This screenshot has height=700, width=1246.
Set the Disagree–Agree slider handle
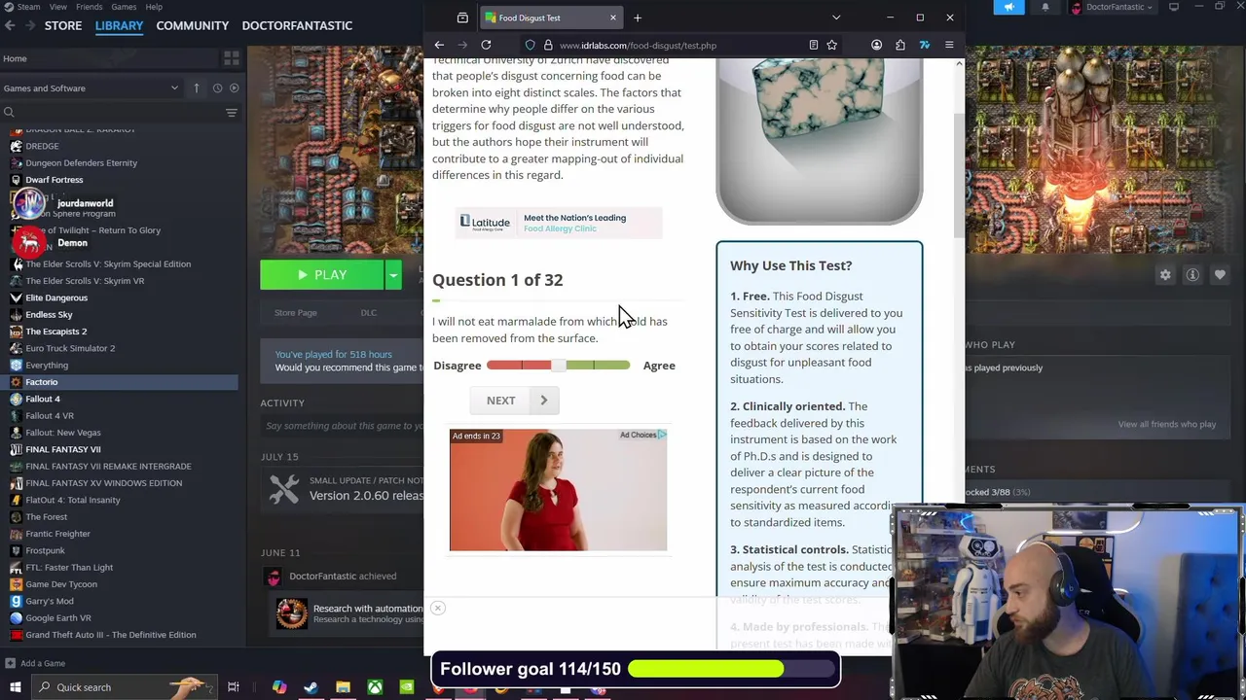(558, 365)
